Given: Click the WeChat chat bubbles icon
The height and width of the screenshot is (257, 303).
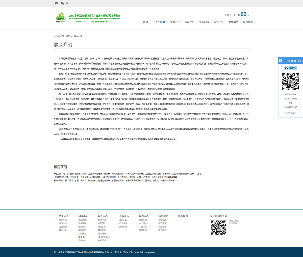Looking at the screenshot, I should tap(62, 3).
